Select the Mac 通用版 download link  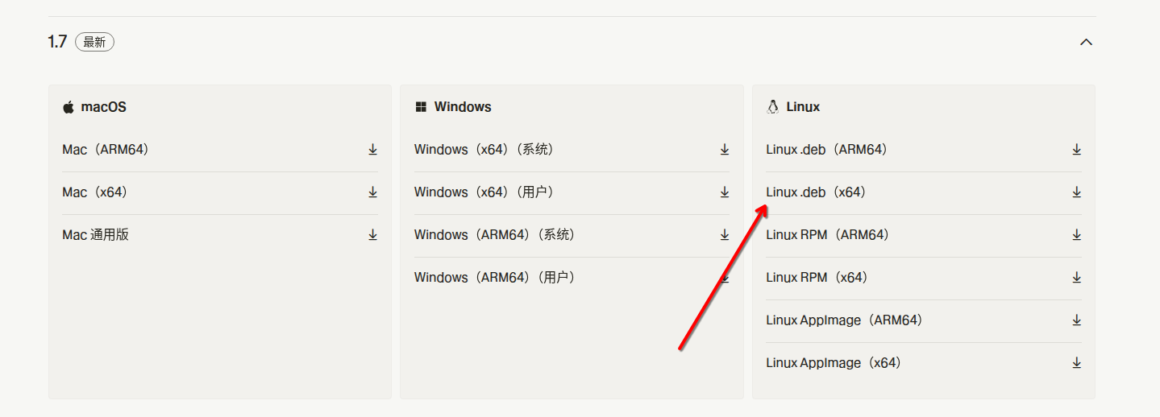pos(95,235)
